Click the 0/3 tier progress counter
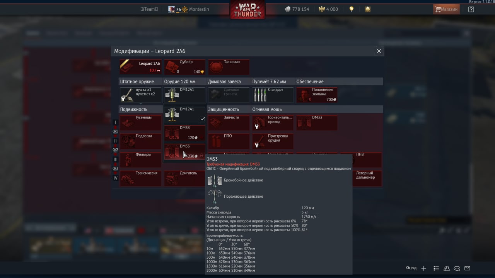Image resolution: width=495 pixels, height=278 pixels. (115, 169)
